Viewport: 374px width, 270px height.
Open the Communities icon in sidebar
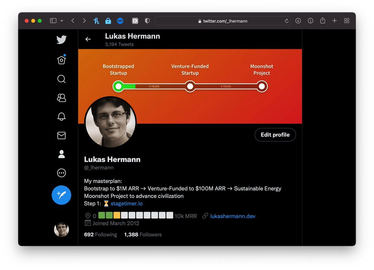click(x=61, y=98)
